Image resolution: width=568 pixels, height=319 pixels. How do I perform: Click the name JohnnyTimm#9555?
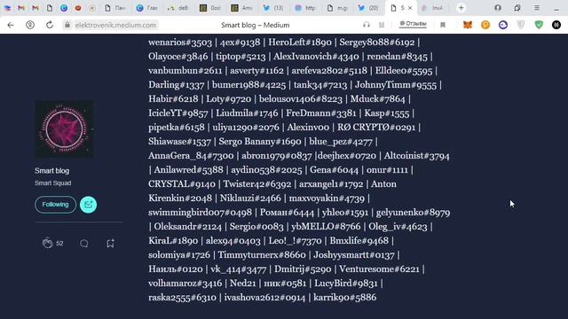[396, 85]
